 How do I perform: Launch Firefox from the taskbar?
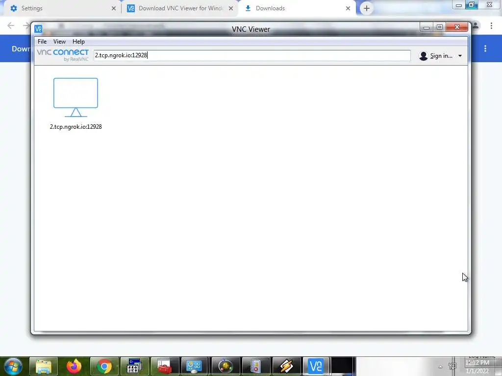(74, 366)
